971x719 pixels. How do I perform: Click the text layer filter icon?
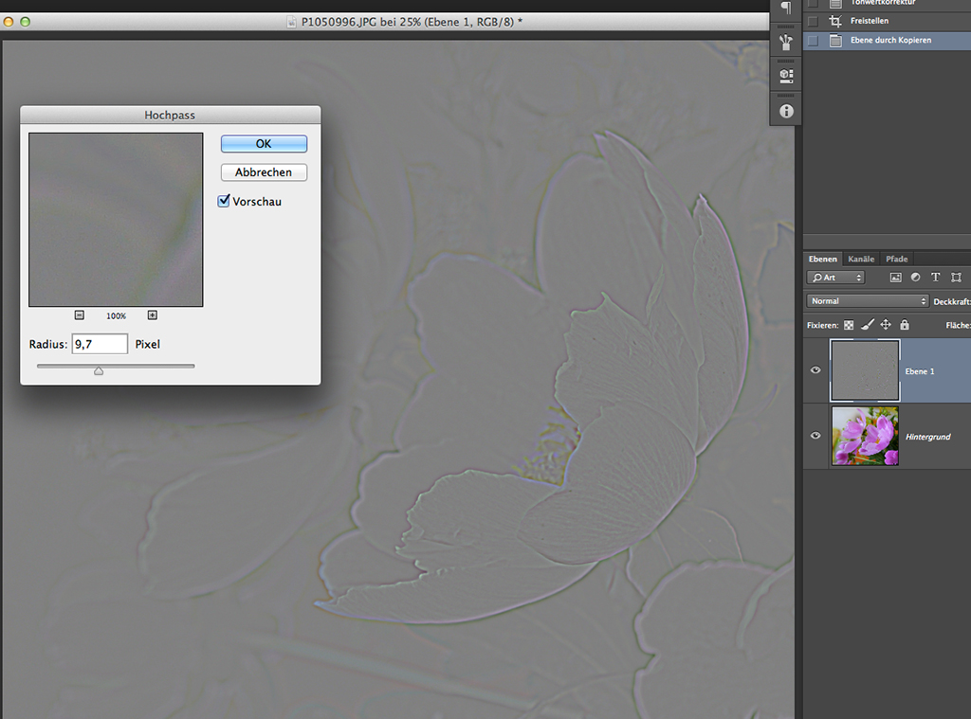[x=935, y=278]
